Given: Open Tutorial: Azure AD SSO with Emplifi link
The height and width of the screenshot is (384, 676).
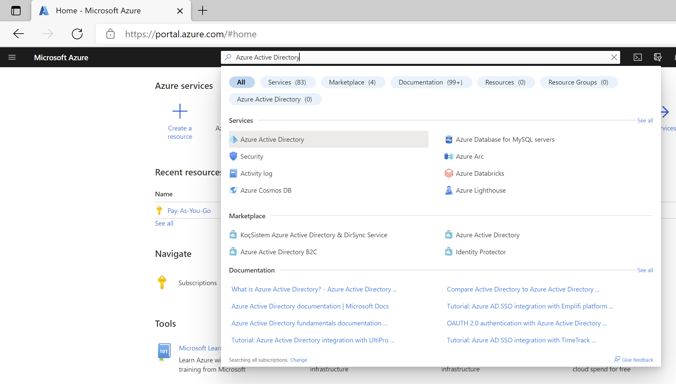Looking at the screenshot, I should (530, 306).
